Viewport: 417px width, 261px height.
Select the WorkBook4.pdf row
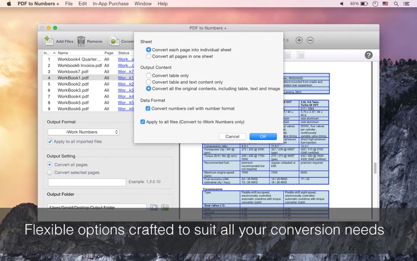[88, 97]
